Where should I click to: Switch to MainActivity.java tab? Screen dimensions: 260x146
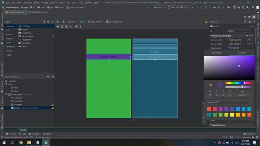point(40,12)
